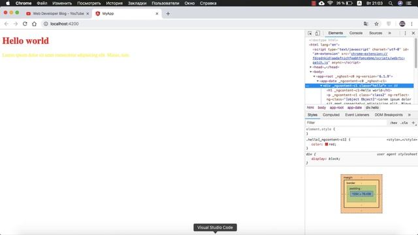The width and height of the screenshot is (418, 235).
Task: Switch to the Sources panel tab
Action: [x=376, y=33]
